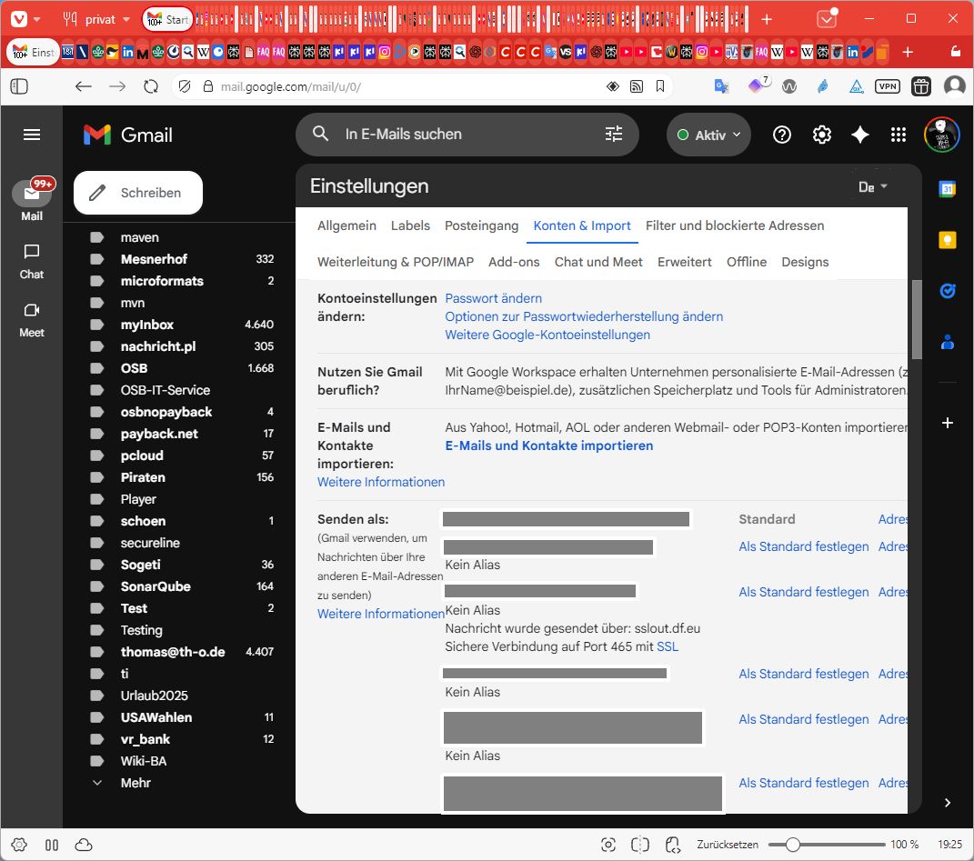Show search options filter icon

[614, 135]
